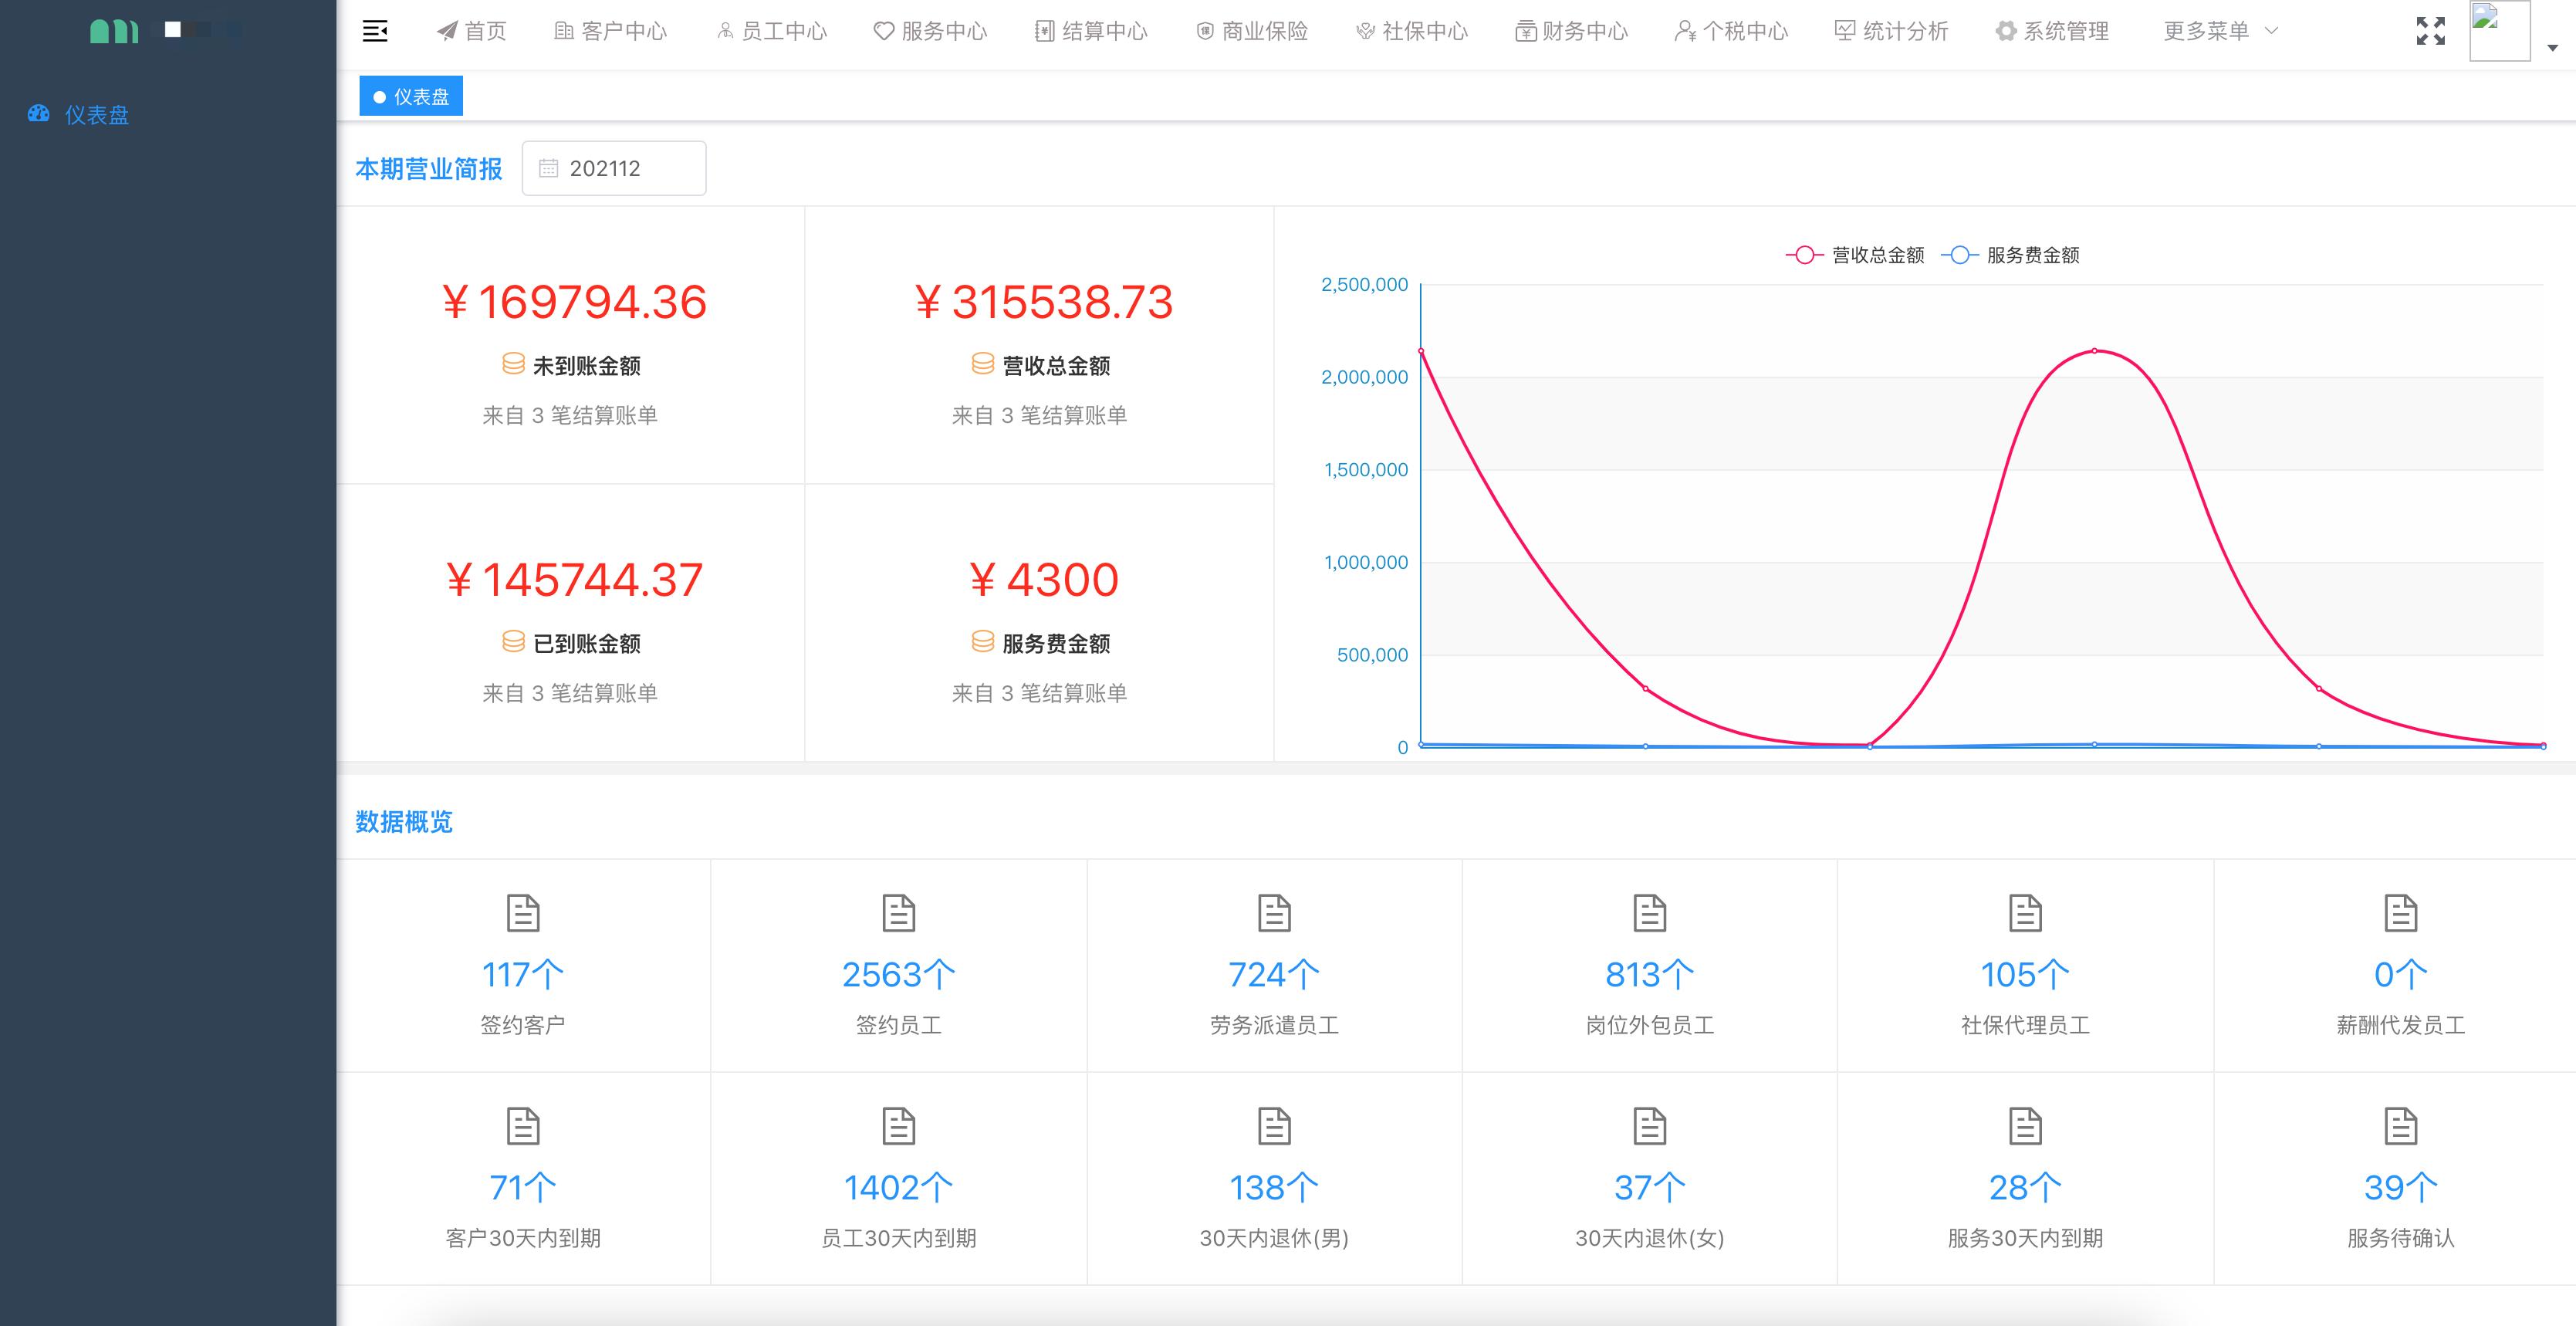Open the 客户中心 (Customer Center) icon
This screenshot has height=1326, width=2576.
563,31
